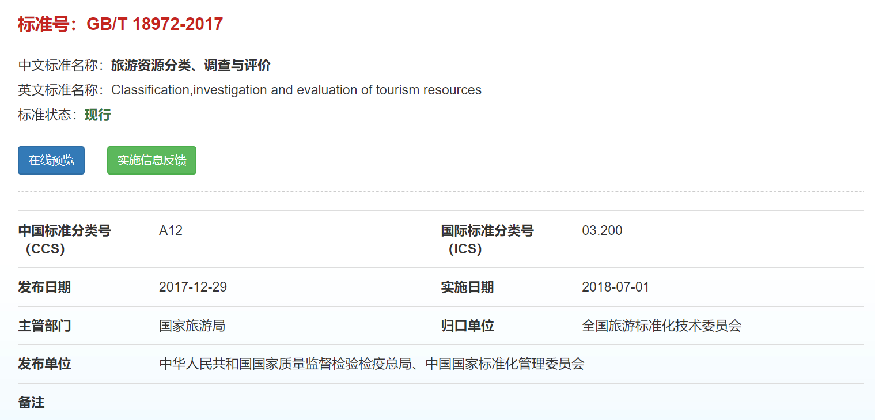Screen dimensions: 875x420
Task: Click the English standard name text
Action: (296, 90)
